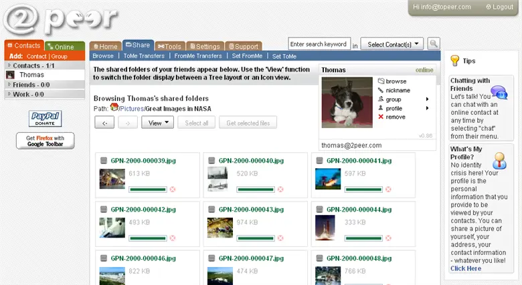Cancel transfer of GPN-2000-000042.jpg
The image size is (522, 285).
[x=173, y=238]
